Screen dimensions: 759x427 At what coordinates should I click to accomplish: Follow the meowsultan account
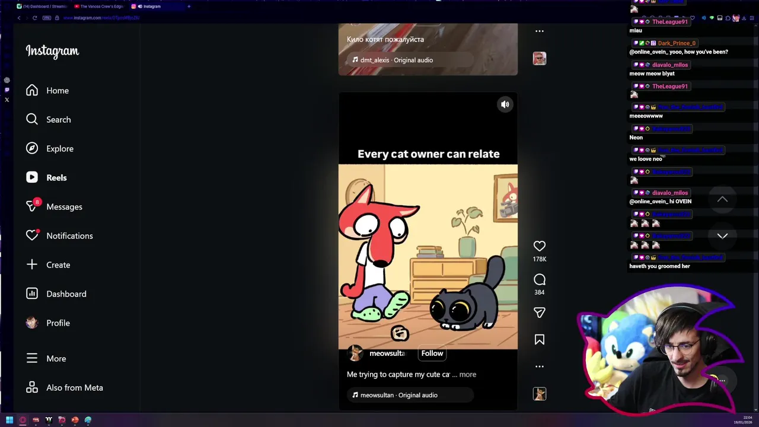click(x=432, y=353)
